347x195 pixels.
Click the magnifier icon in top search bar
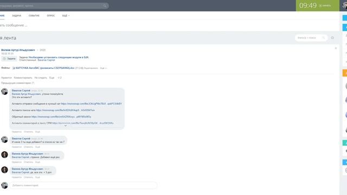(x=105, y=6)
